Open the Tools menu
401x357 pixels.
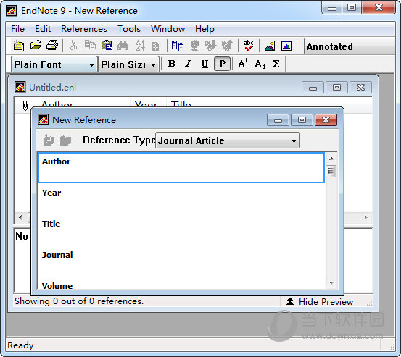(x=129, y=29)
